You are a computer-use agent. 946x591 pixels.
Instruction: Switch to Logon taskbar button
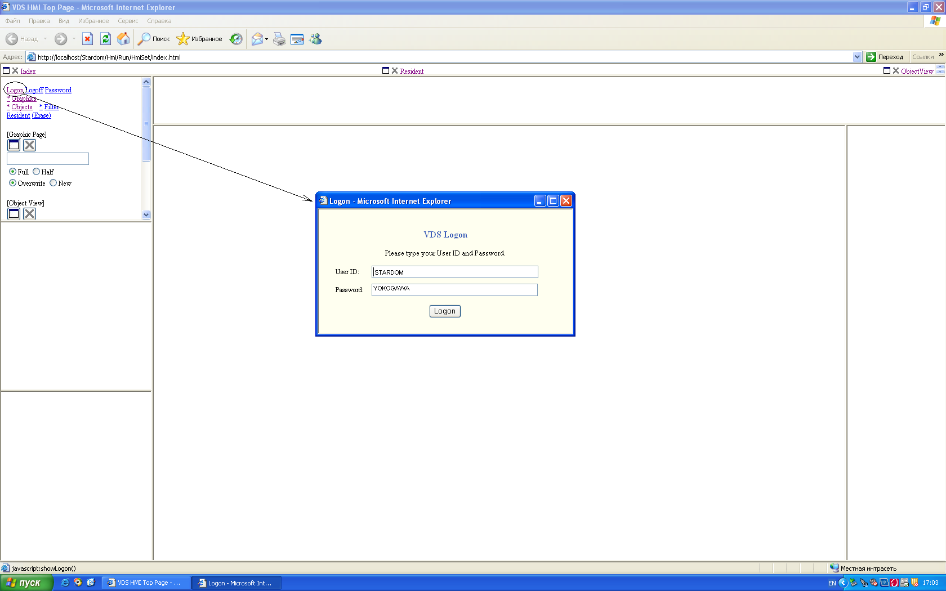236,583
